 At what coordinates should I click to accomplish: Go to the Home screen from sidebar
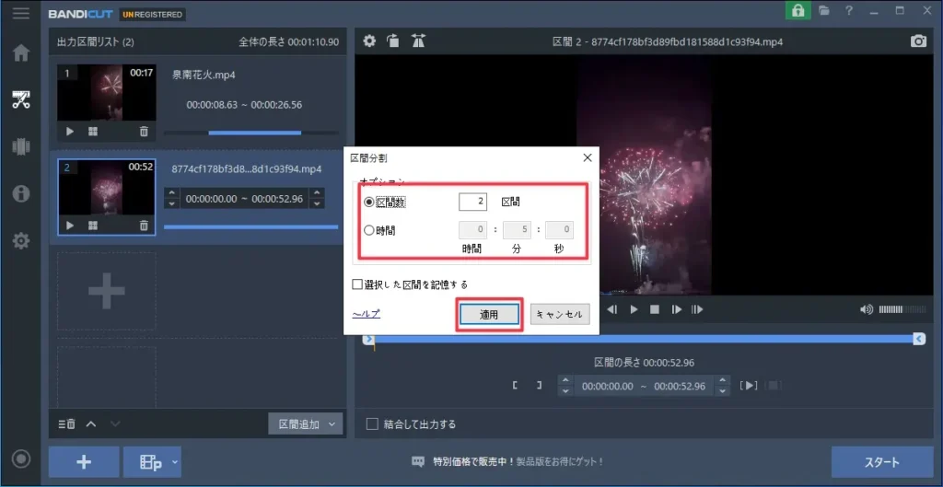[x=21, y=52]
